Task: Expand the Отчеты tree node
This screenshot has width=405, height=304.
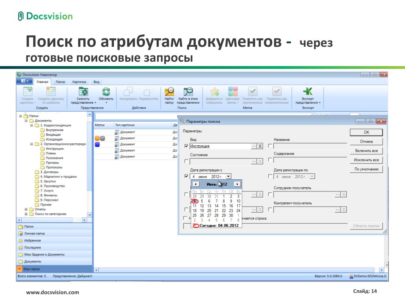Action: [x=26, y=209]
